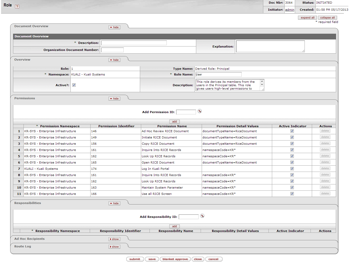Add the permission with the add button
The width and height of the screenshot is (352, 262).
[x=175, y=122]
